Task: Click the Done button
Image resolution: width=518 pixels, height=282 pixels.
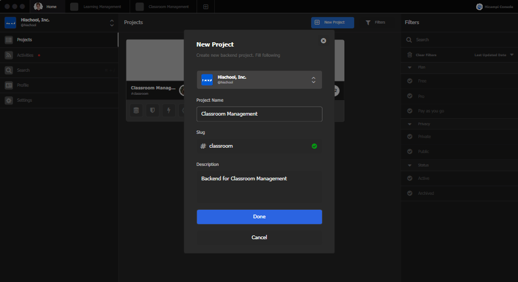Action: tap(259, 217)
